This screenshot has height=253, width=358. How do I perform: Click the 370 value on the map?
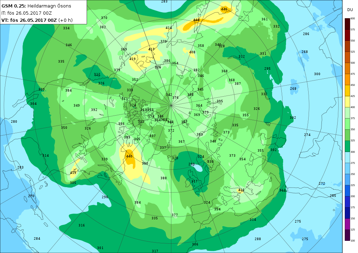pos(104,18)
